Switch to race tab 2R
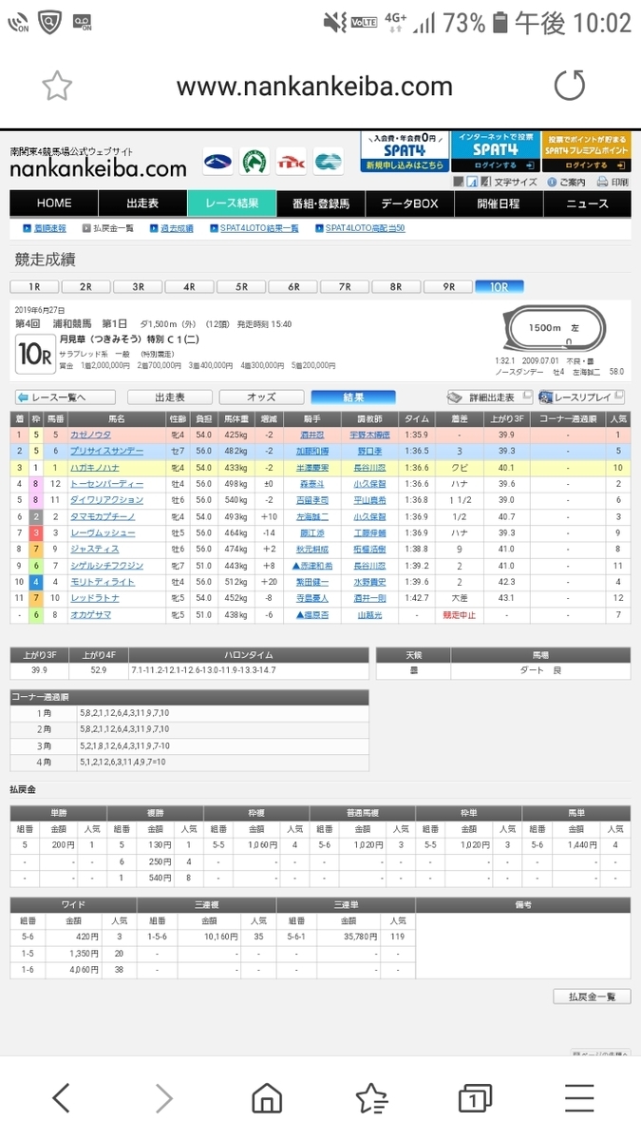The image size is (641, 1141). coord(85,286)
